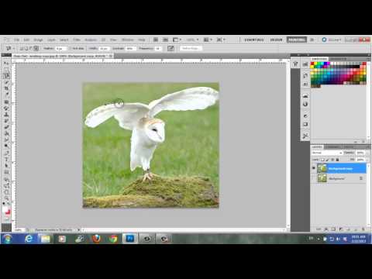This screenshot has height=279, width=372.
Task: Select the Quick Selection tool
Action: coord(6,82)
